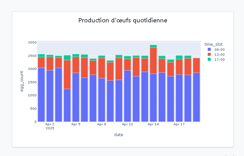This screenshot has width=244, height=156.
Task: Toggle the 13:00 legend entry
Action: tap(217, 54)
